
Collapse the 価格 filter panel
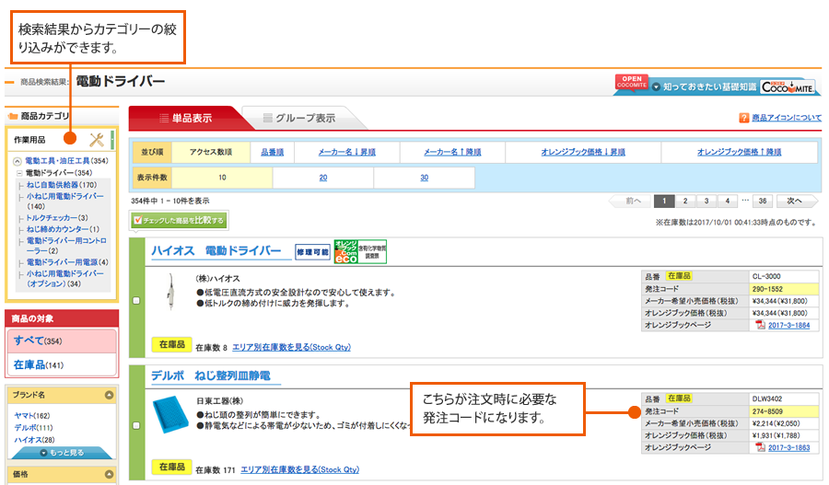click(x=109, y=474)
